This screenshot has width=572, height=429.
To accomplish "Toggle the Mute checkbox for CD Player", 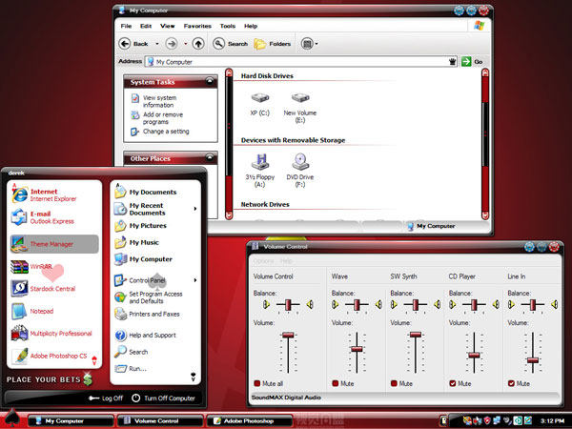I will coord(453,383).
